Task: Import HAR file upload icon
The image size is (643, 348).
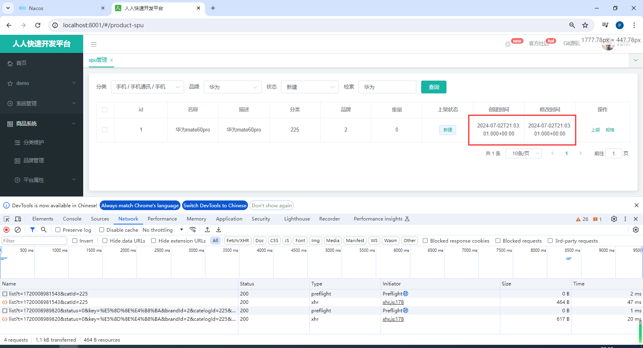Action: point(207,230)
